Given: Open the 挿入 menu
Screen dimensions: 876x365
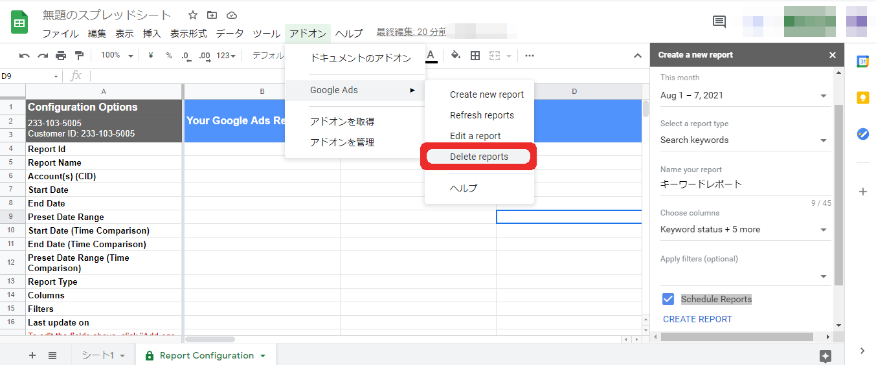Looking at the screenshot, I should 152,34.
